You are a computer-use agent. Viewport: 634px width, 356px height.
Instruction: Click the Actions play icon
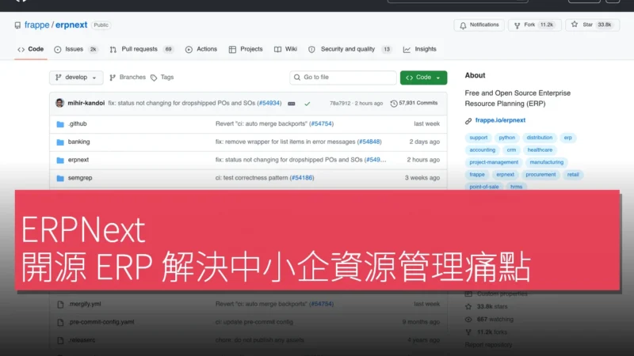[x=189, y=50]
